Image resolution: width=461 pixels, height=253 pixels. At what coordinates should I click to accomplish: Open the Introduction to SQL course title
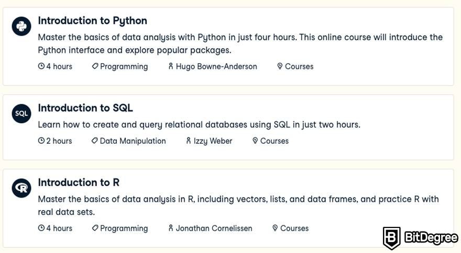(85, 108)
